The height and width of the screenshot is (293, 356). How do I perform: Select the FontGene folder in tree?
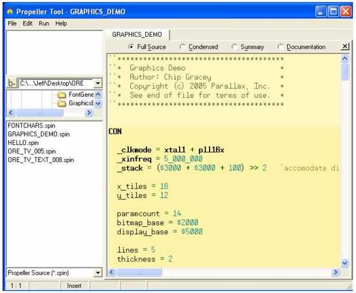(x=82, y=94)
